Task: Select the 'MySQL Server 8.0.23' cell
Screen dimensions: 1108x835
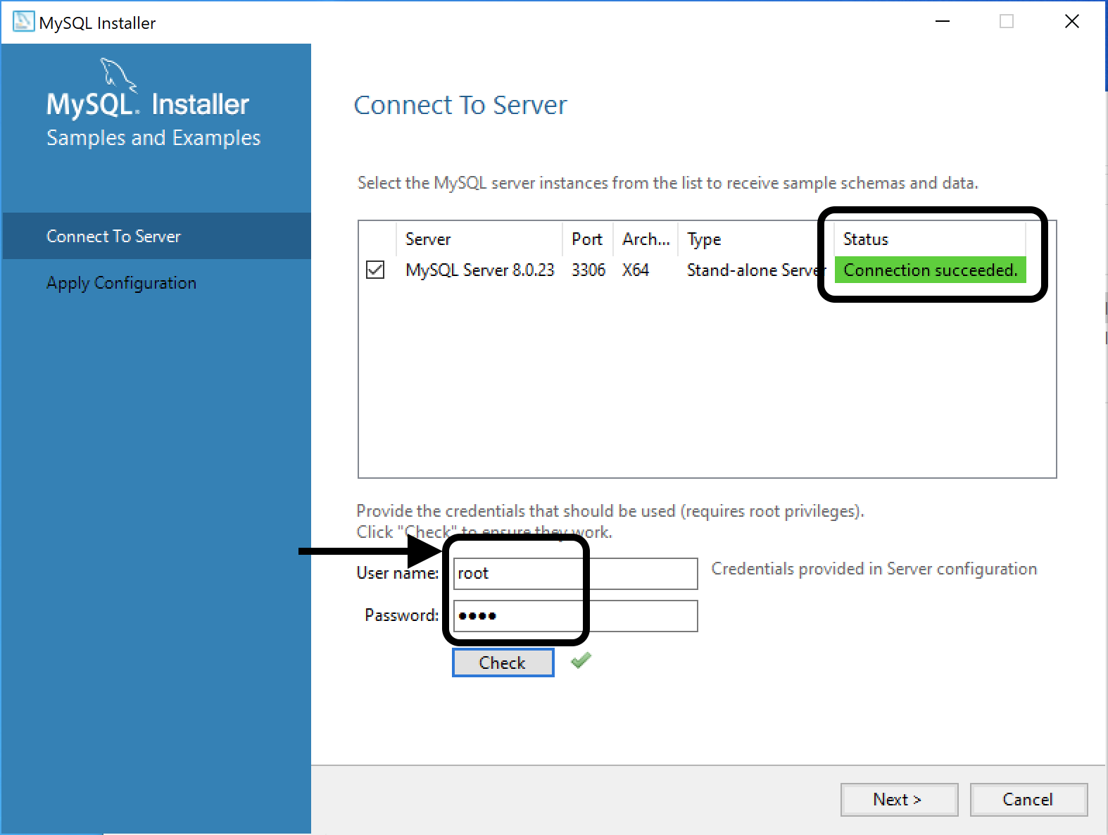Action: coord(480,270)
